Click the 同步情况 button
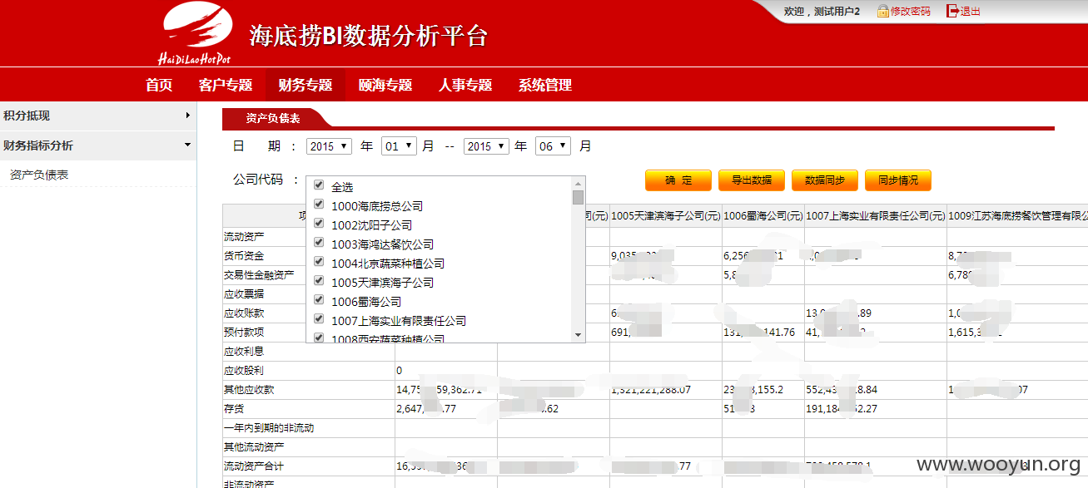 click(x=897, y=180)
